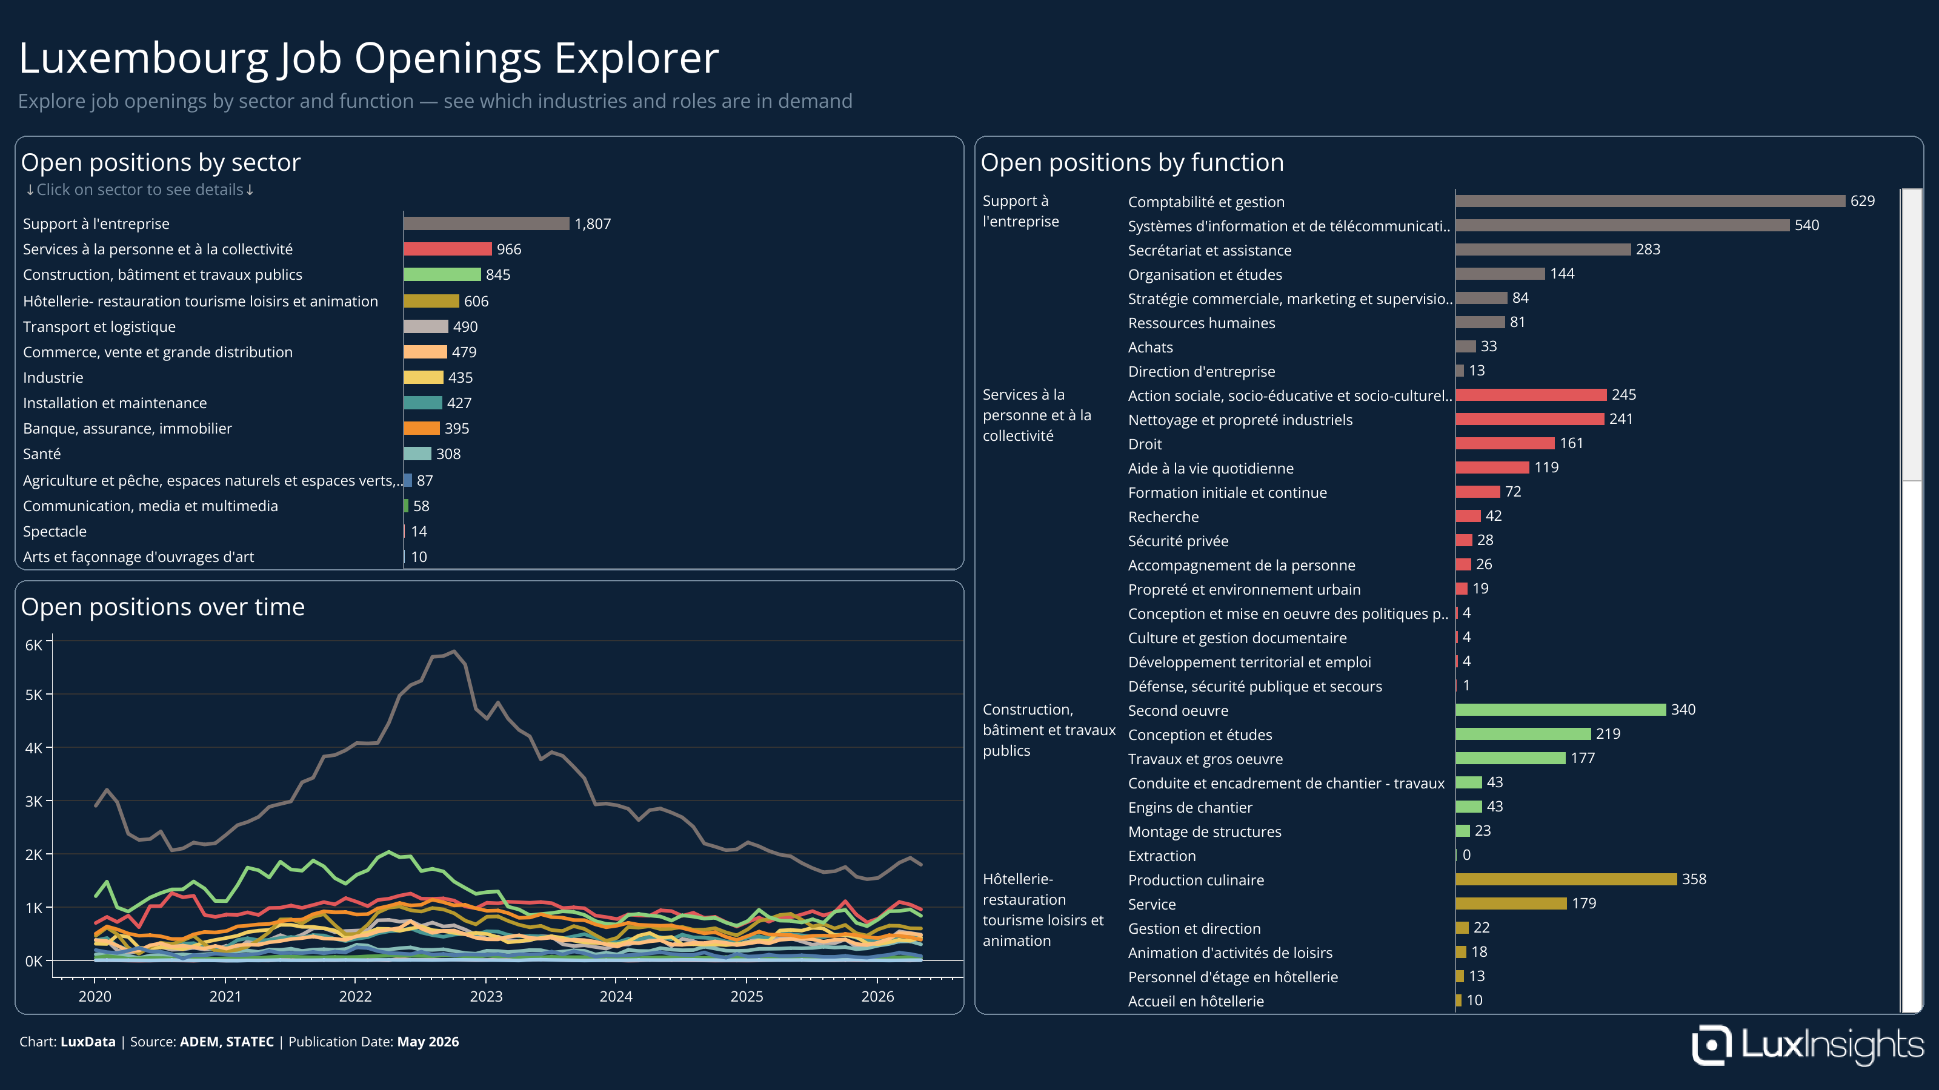The width and height of the screenshot is (1939, 1090).
Task: Select Personnel d'étage en hôtellerie
Action: pos(1233,977)
